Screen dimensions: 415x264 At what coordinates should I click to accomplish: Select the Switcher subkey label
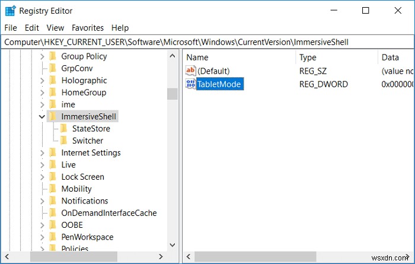(x=88, y=141)
